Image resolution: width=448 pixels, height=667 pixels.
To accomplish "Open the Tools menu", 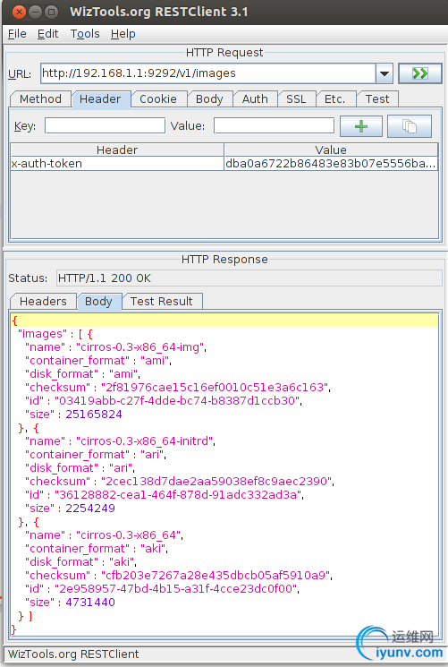I will click(x=85, y=34).
